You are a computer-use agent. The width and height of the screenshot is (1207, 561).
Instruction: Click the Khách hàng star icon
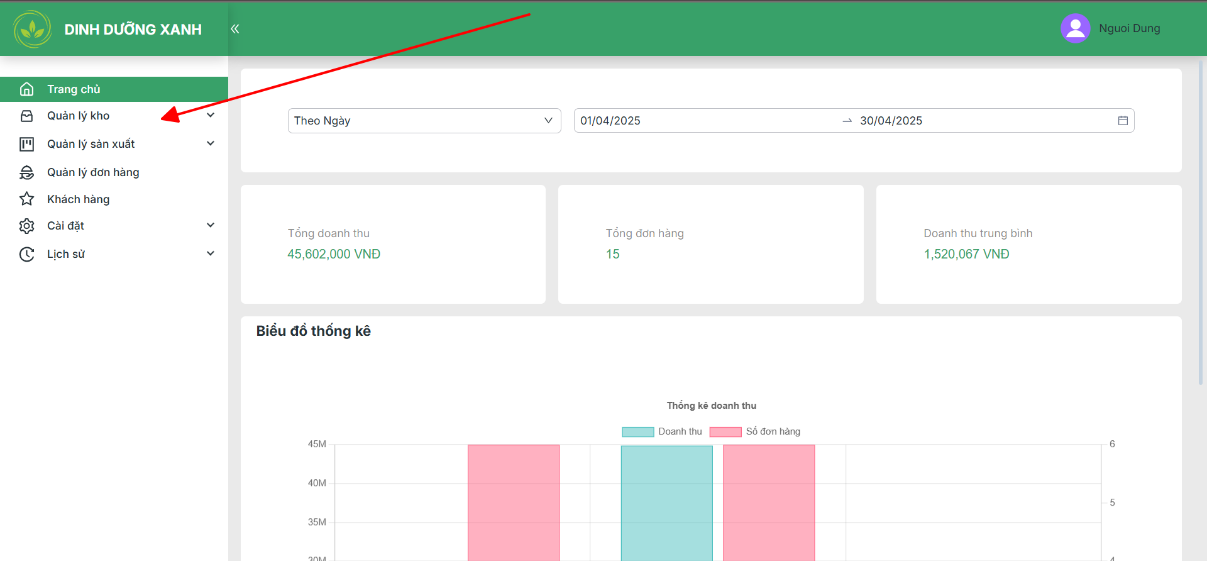coord(26,199)
